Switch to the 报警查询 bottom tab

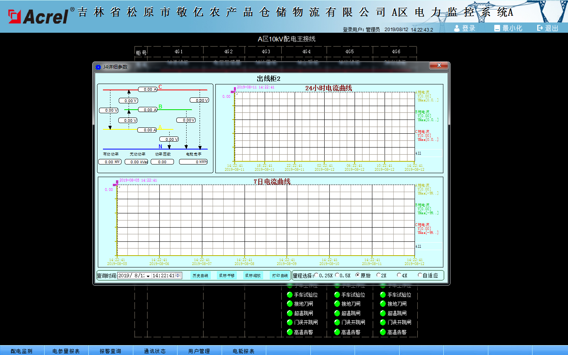click(110, 351)
